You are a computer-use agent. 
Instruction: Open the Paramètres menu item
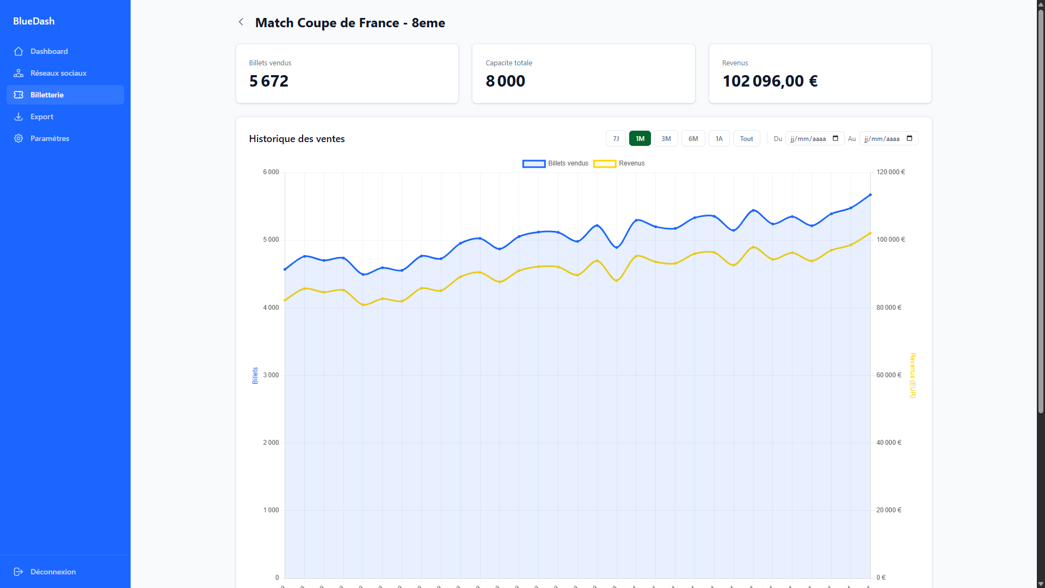[65, 138]
